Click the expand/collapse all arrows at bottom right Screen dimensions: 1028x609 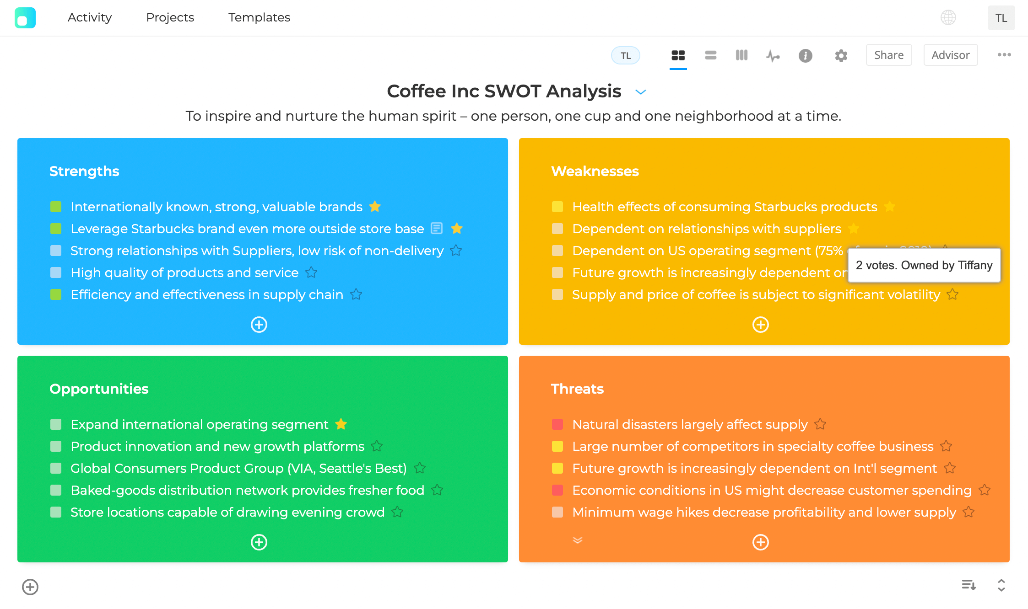(x=1001, y=585)
